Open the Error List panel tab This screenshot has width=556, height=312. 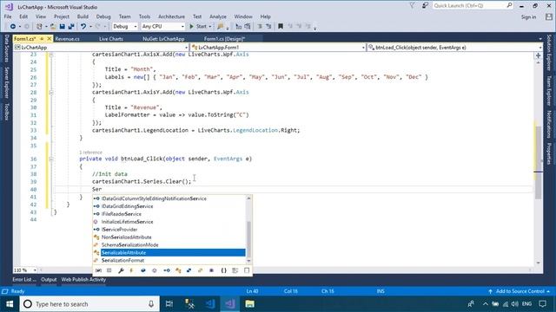coord(24,279)
